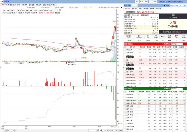Click the 今天 button
The width and height of the screenshot is (187, 132).
coord(185,6)
